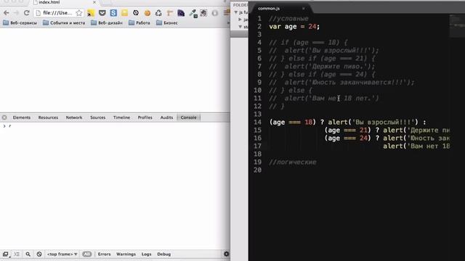Open the black circular sync extension
Screen dimensions: 465x261
(136, 13)
